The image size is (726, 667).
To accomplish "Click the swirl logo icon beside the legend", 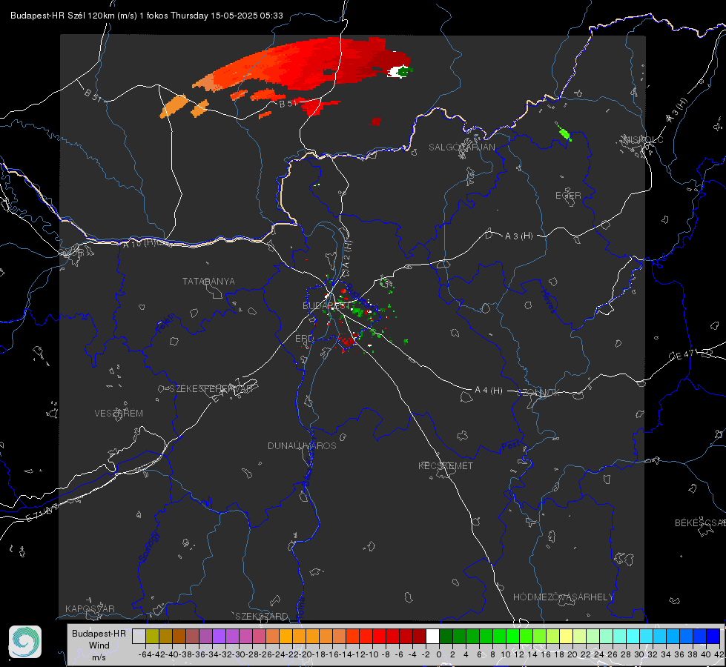I will click(x=25, y=642).
